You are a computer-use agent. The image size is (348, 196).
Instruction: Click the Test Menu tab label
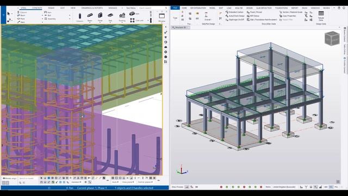pos(131,8)
